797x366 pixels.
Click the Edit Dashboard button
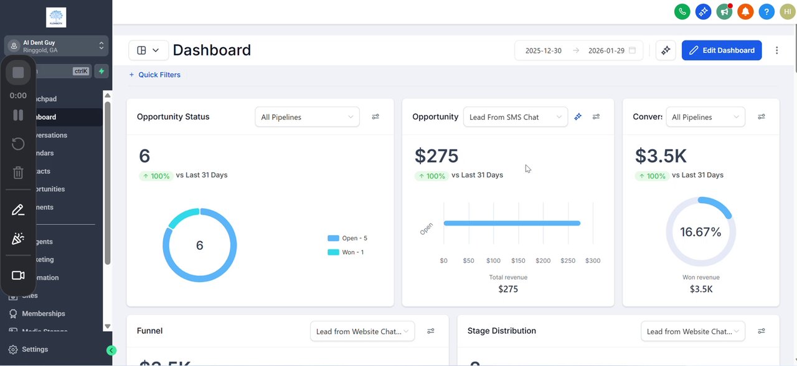click(x=722, y=50)
